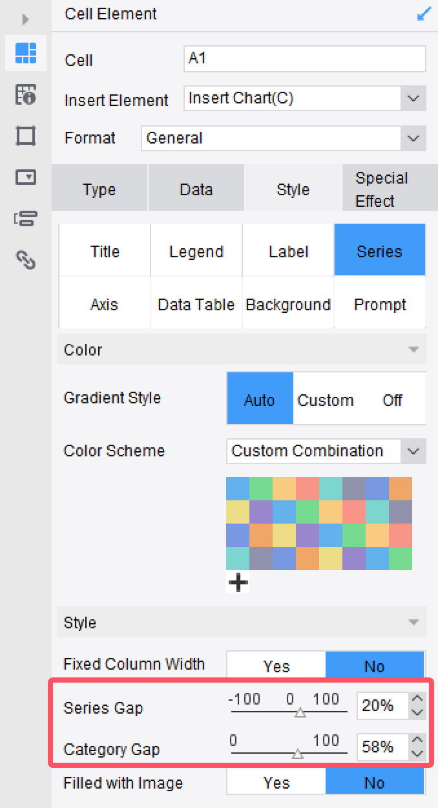The height and width of the screenshot is (808, 438).
Task: Open the cell attributes sidebar icon
Action: (25, 94)
